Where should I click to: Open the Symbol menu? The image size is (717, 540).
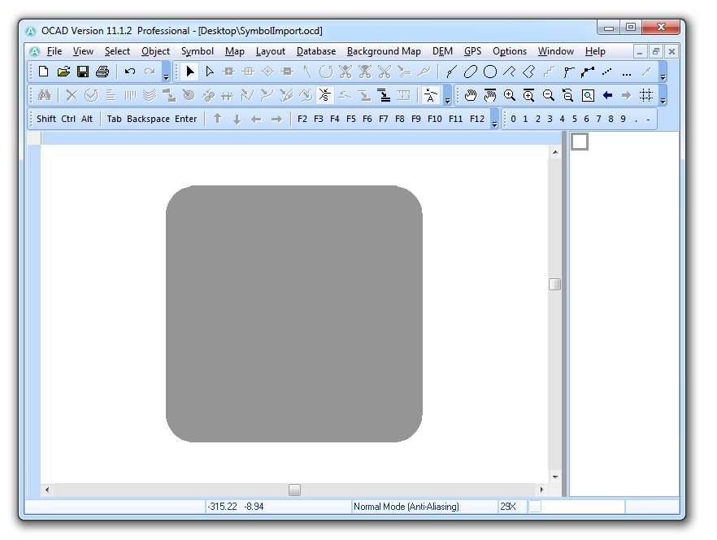[x=197, y=51]
